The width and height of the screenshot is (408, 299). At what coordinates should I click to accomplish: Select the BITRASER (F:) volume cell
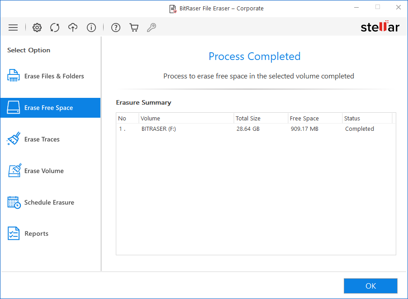159,129
